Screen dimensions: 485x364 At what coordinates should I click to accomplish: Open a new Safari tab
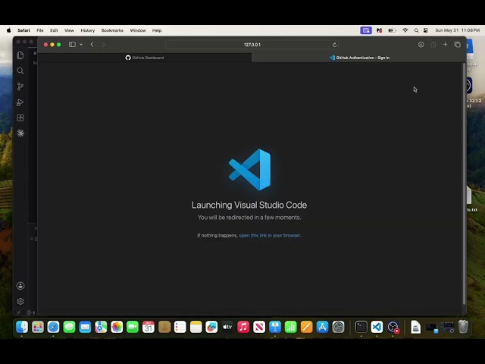point(445,45)
